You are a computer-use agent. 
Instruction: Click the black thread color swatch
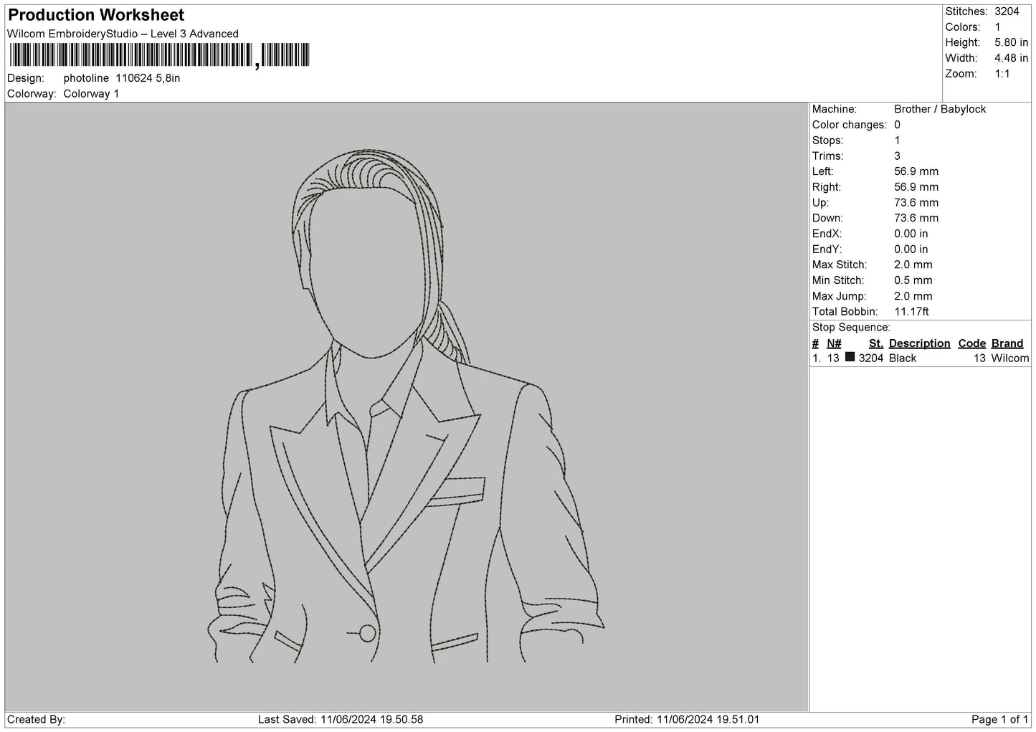(850, 357)
